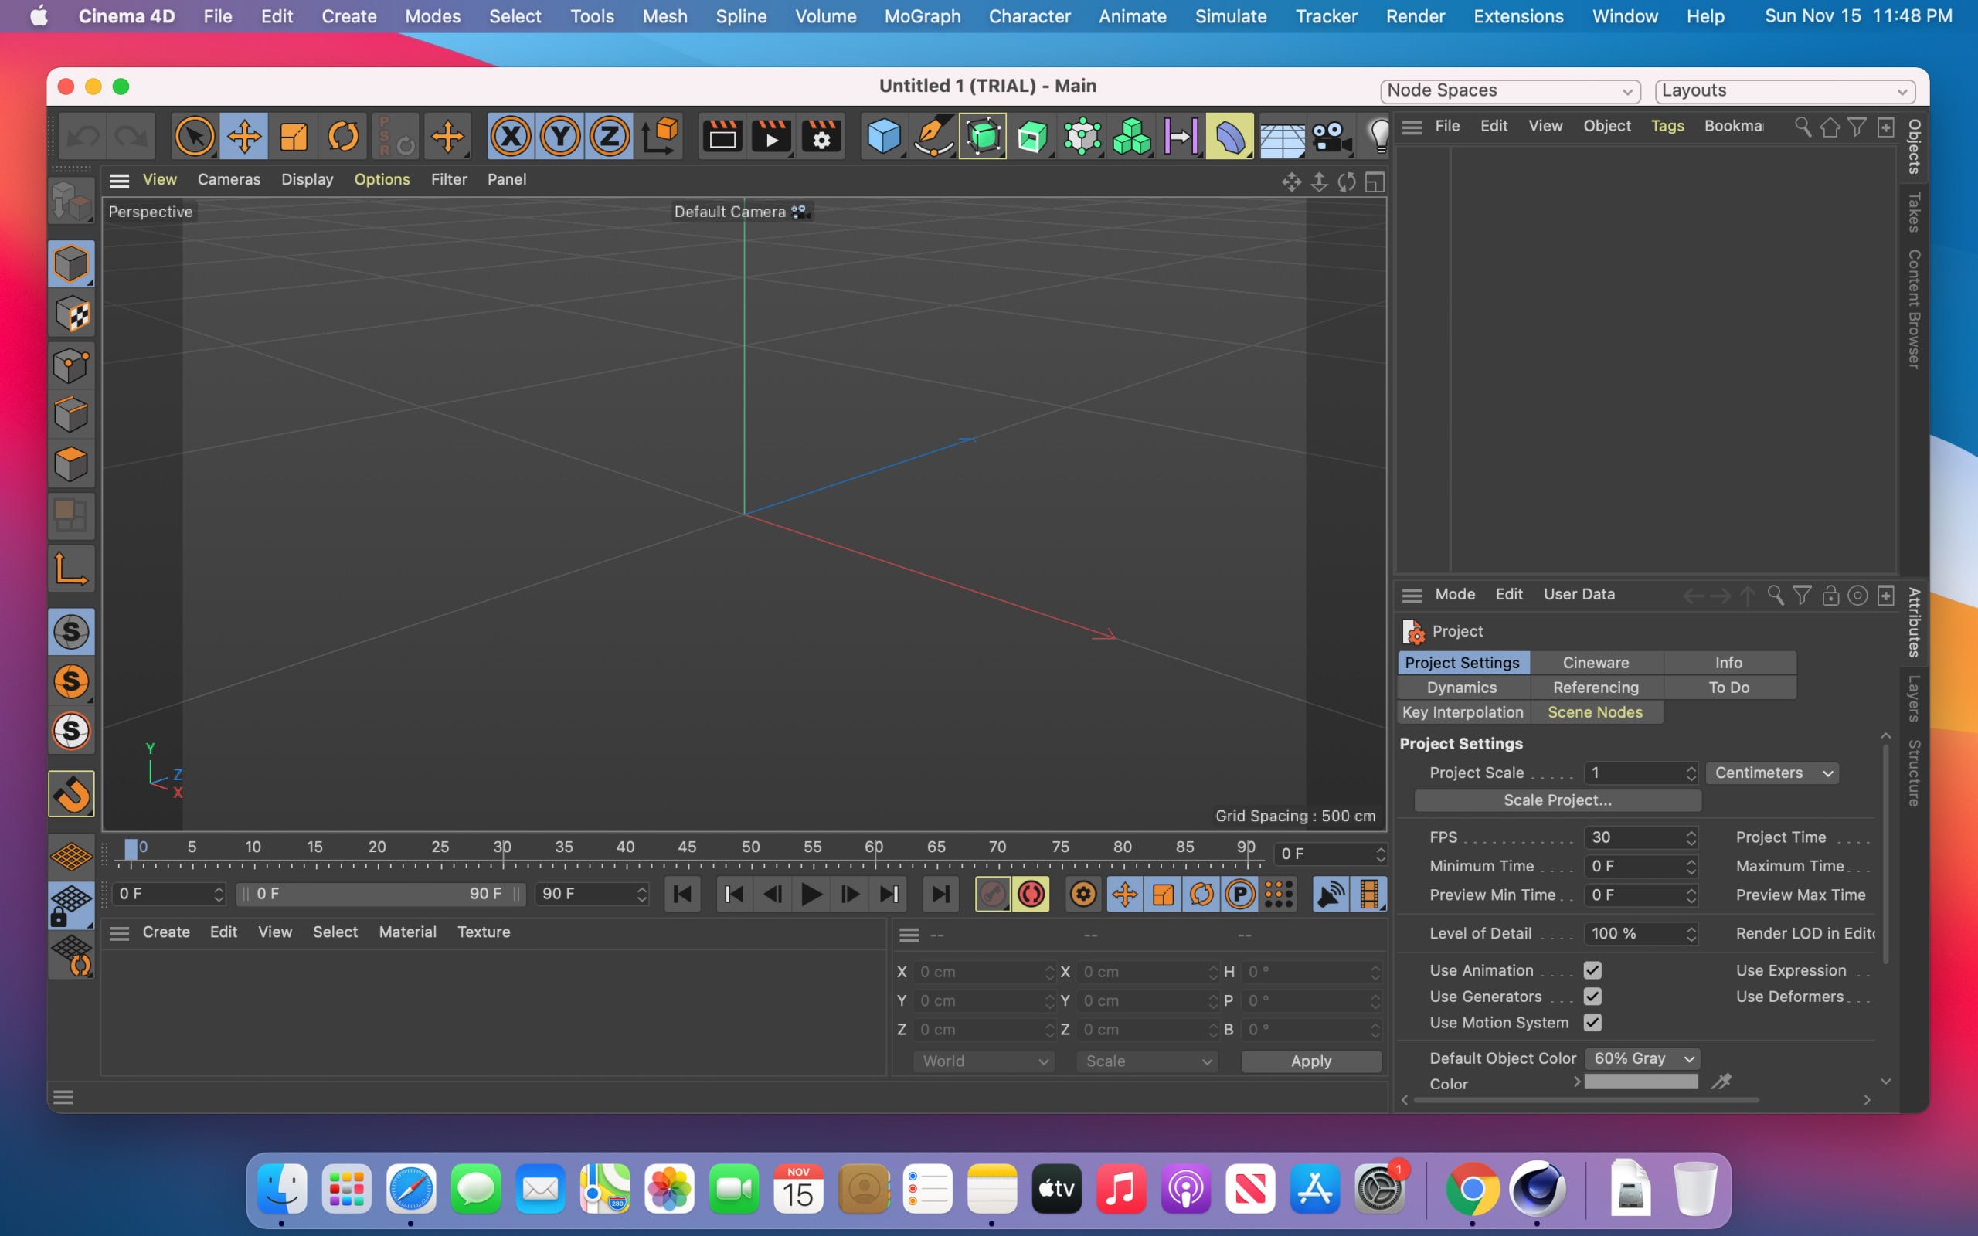This screenshot has height=1236, width=1978.
Task: Switch to Polygon editing mode in left sidebar
Action: point(71,463)
